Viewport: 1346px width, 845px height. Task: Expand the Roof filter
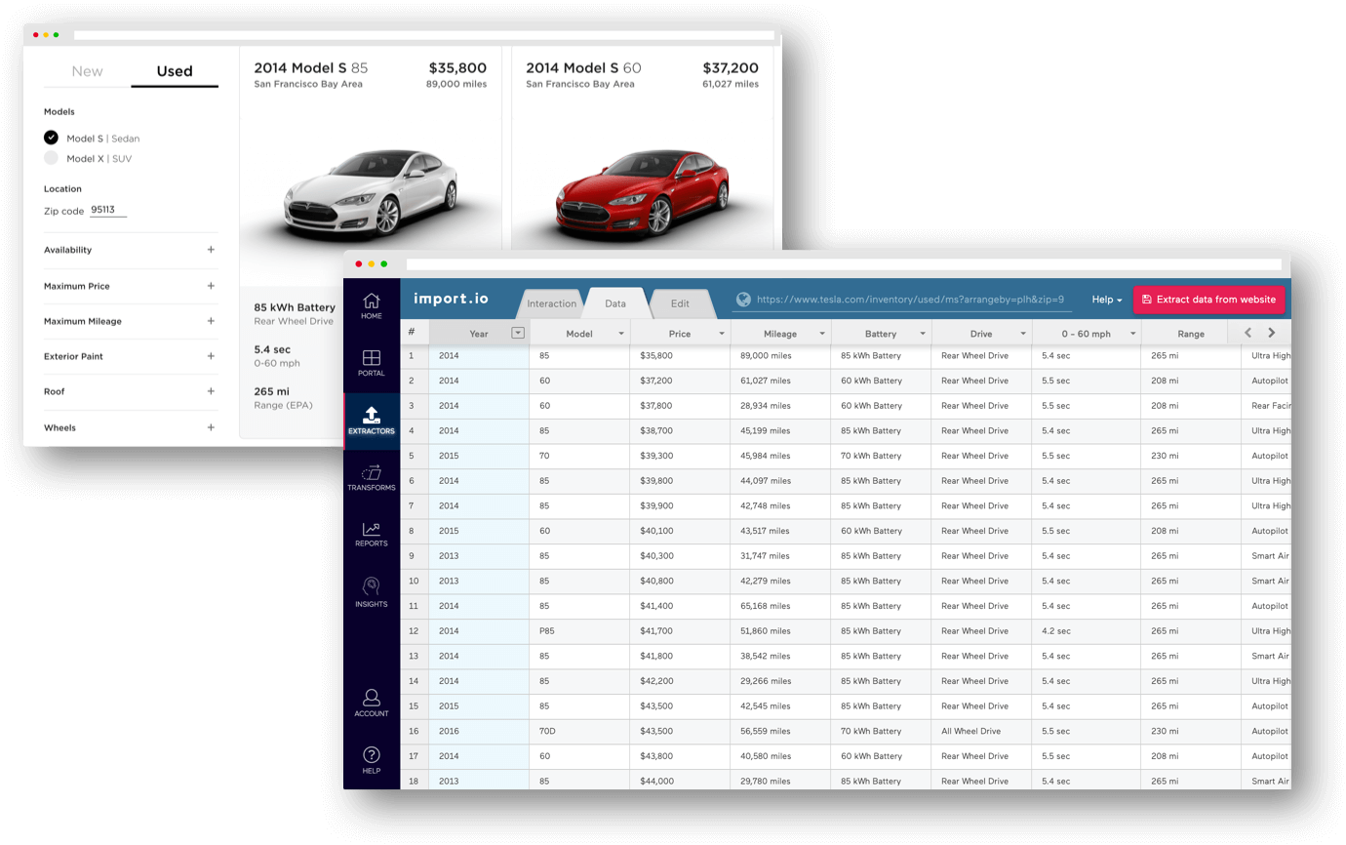(x=211, y=391)
